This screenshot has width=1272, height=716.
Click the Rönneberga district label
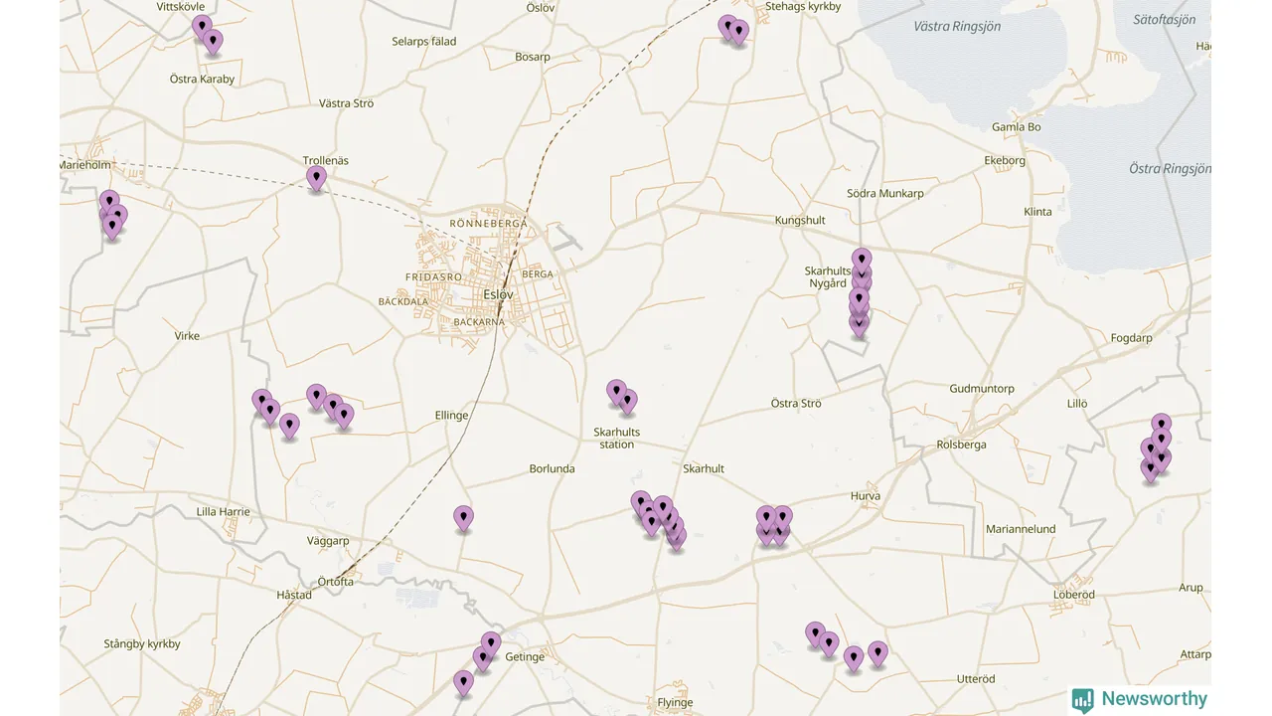coord(489,224)
